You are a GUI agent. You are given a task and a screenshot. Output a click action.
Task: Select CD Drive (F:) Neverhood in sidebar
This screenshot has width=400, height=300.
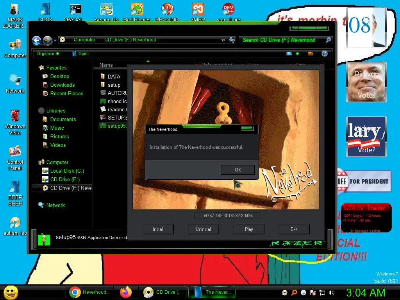click(x=62, y=188)
